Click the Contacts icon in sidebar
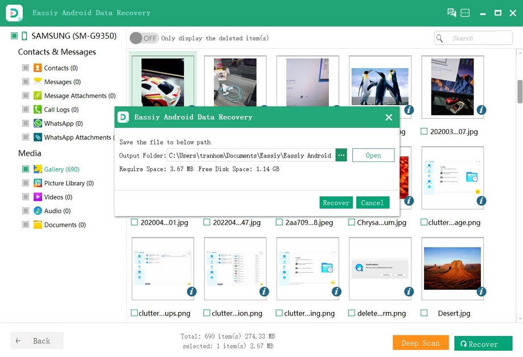523x357 pixels. 38,68
